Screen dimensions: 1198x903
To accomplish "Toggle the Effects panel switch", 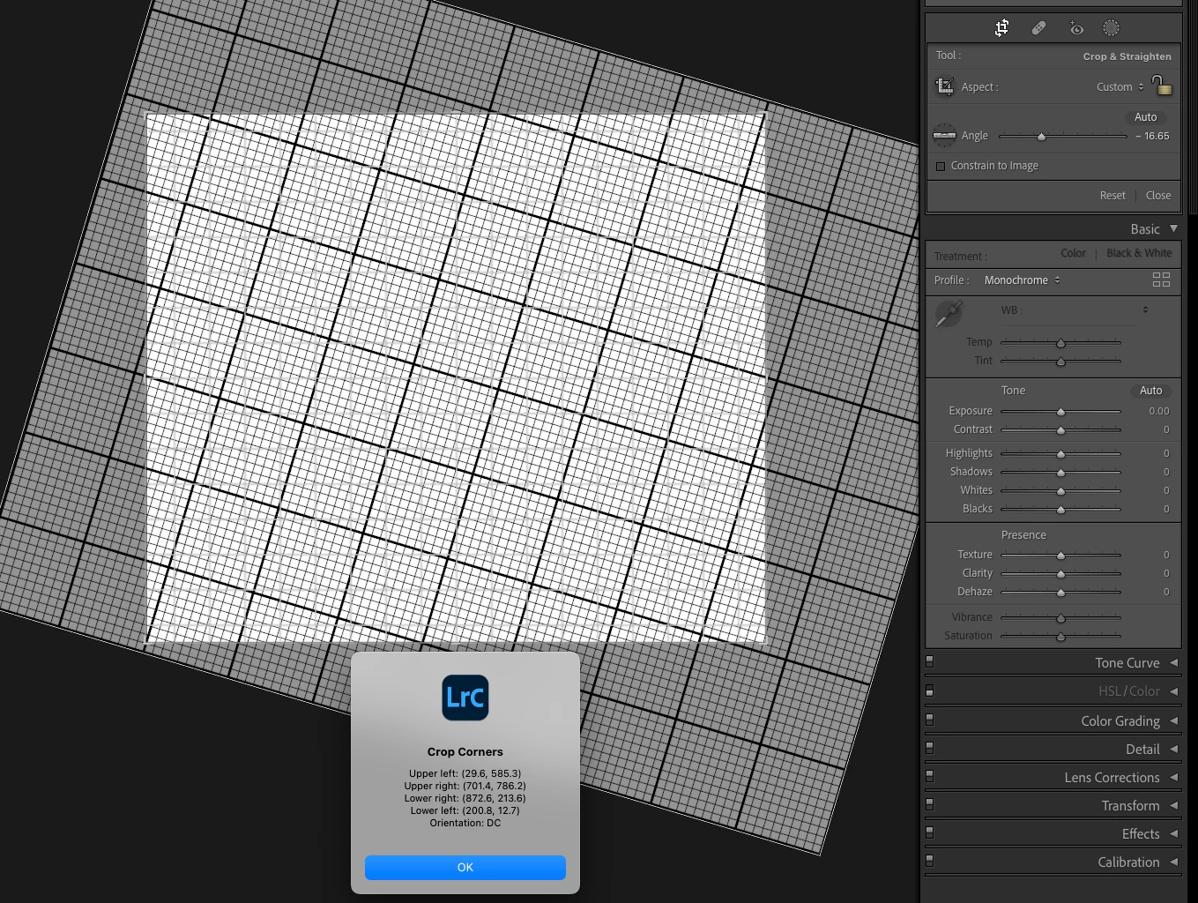I will [929, 832].
